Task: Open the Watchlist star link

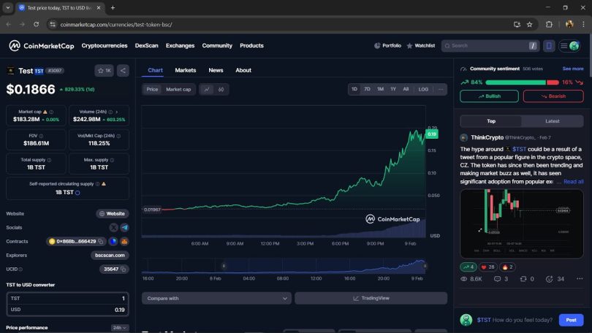Action: [x=420, y=45]
